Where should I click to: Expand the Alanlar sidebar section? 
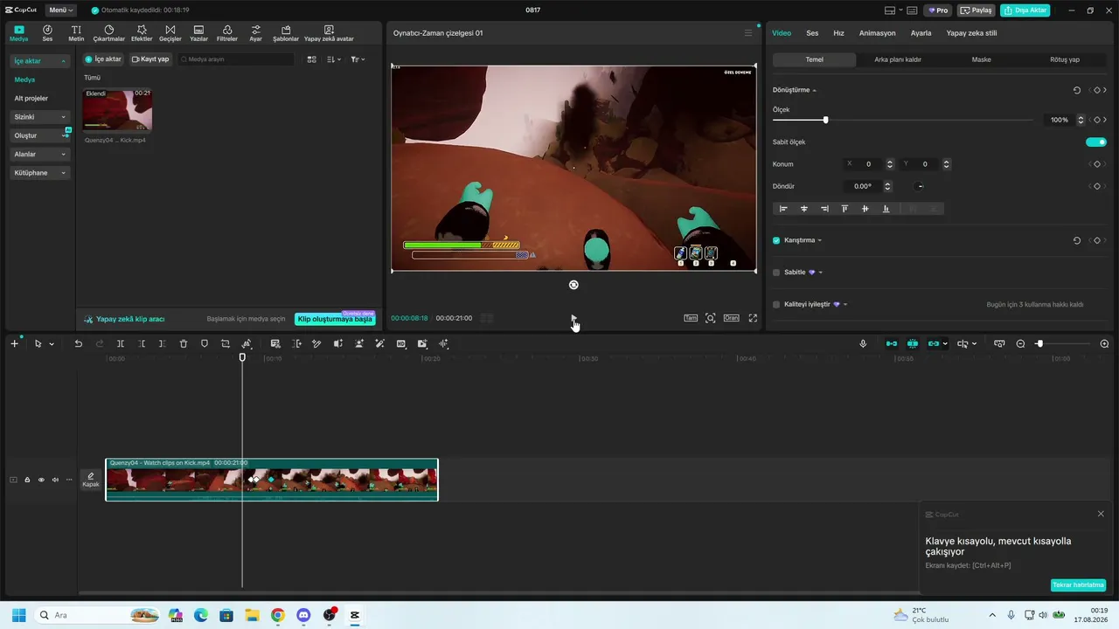tap(39, 155)
